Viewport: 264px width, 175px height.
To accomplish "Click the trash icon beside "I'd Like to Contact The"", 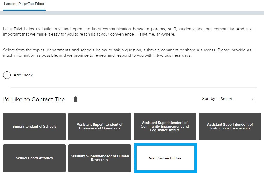I will 75,99.
